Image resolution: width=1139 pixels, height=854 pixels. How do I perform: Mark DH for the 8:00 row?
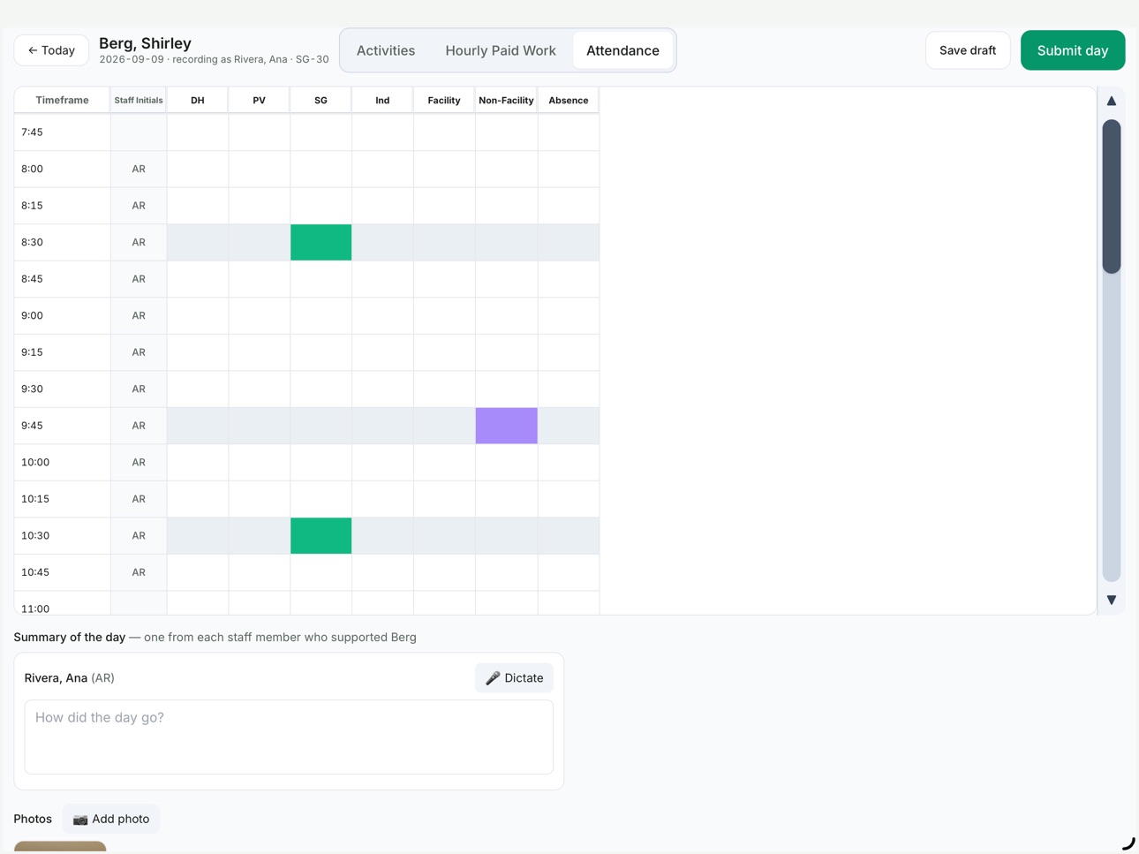pyautogui.click(x=198, y=169)
